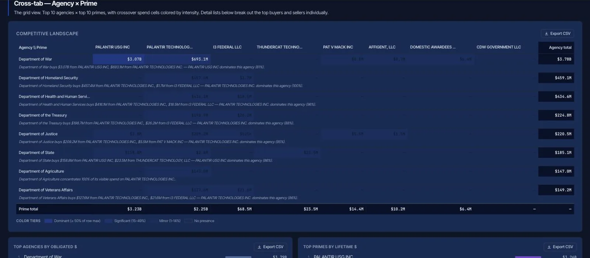
Task: Click the Treasury (88%) summary note
Action: click(x=156, y=123)
